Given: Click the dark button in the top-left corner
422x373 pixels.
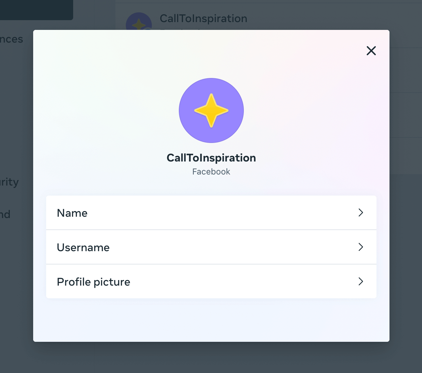Looking at the screenshot, I should pos(36,10).
